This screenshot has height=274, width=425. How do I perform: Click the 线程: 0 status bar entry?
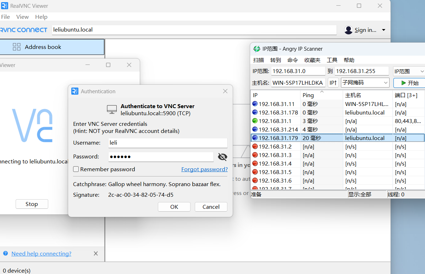tap(406, 194)
